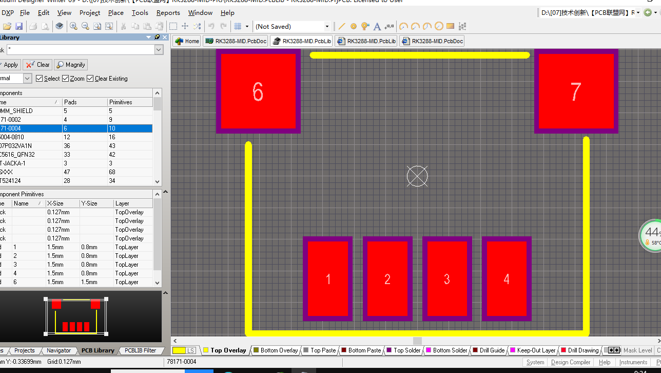Screen dimensions: 661x373
Task: Click the layer tabs scroll arrows
Action: (614, 350)
